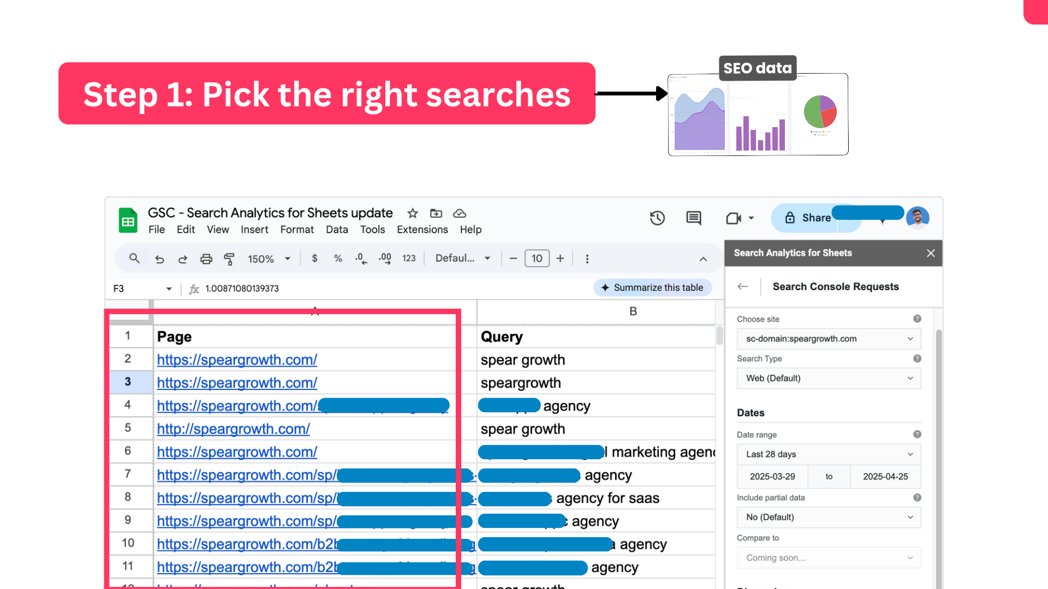
Task: Select the Query header cell
Action: pos(596,336)
